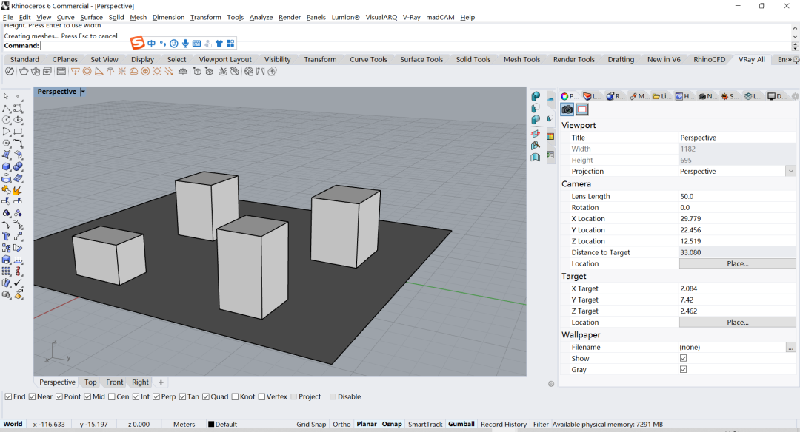Enable the Cen osnap checkbox
The width and height of the screenshot is (800, 432).
[x=112, y=396]
